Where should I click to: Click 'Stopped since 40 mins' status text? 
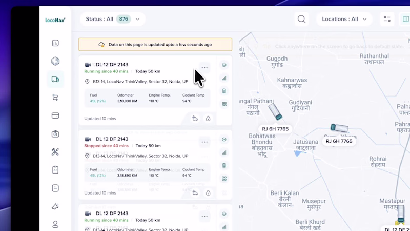coord(107,146)
